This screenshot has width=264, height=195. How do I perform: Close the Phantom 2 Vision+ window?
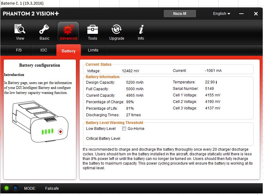(256, 14)
